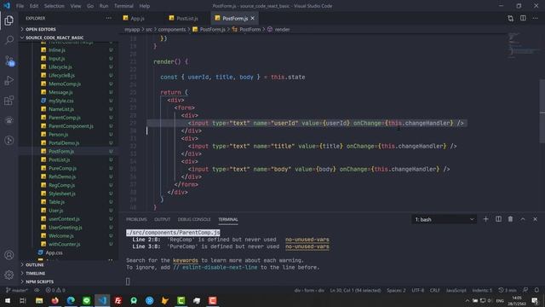This screenshot has width=545, height=307.
Task: Close the terminal panel
Action: click(535, 219)
